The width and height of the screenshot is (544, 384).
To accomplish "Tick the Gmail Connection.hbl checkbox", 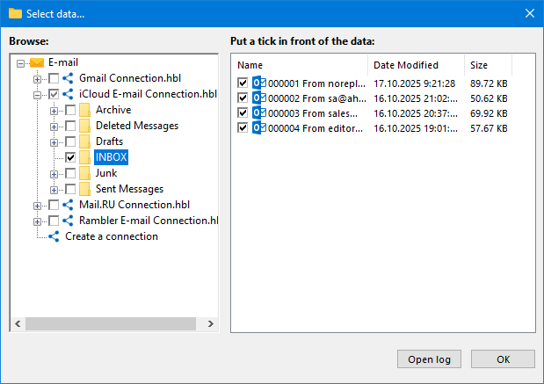I will coord(54,78).
